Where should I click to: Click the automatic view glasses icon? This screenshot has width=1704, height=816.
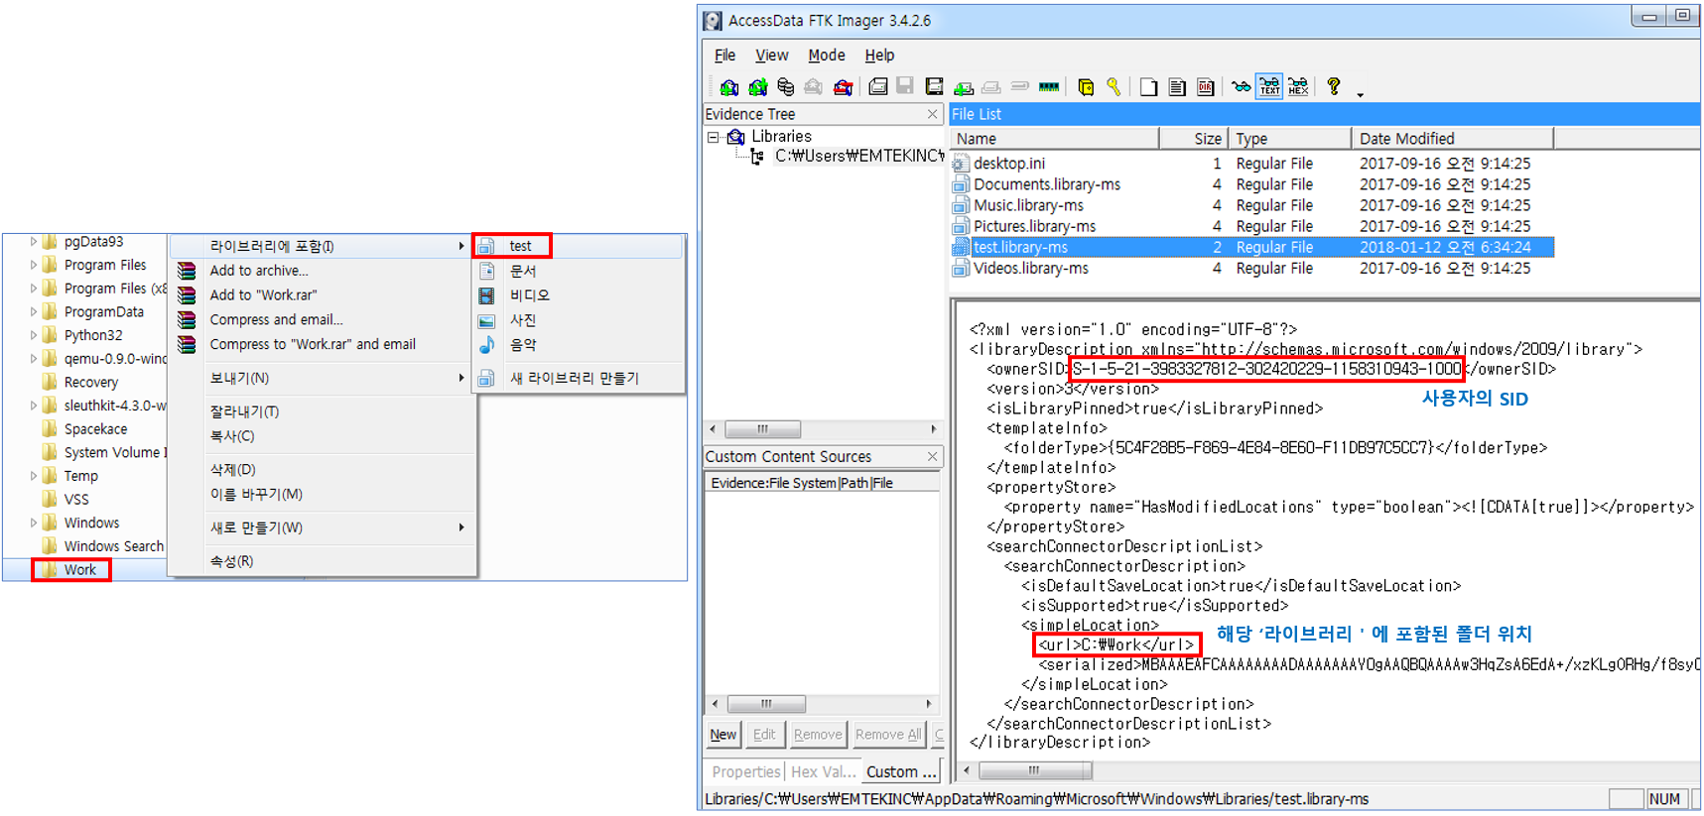pyautogui.click(x=1241, y=87)
